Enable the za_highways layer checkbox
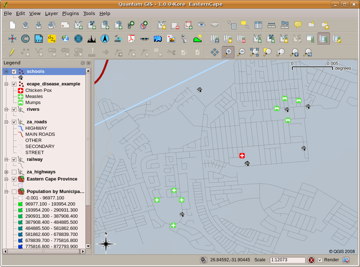Image resolution: width=360 pixels, height=267 pixels. point(14,172)
